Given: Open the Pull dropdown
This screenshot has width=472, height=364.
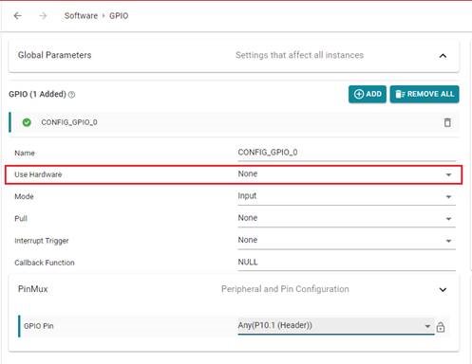Looking at the screenshot, I should [347, 218].
